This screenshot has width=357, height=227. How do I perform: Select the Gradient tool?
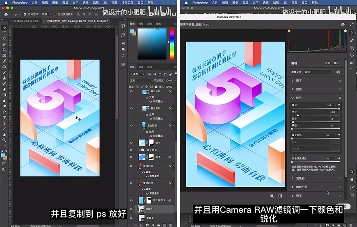[4, 95]
